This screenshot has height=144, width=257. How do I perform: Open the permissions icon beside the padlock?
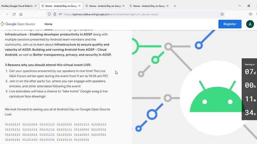click(60, 14)
